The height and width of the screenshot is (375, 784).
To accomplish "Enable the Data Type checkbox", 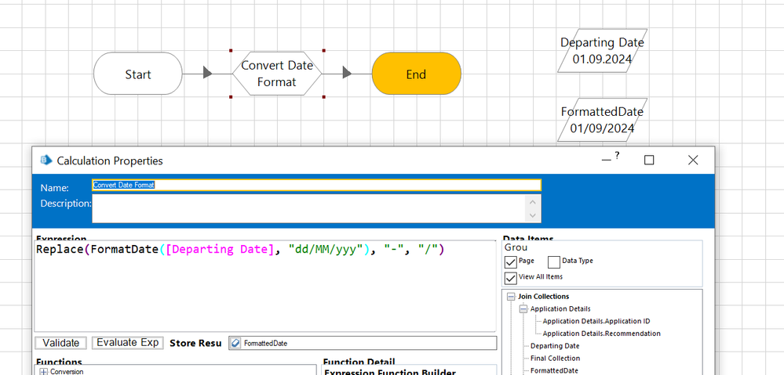I will click(554, 262).
